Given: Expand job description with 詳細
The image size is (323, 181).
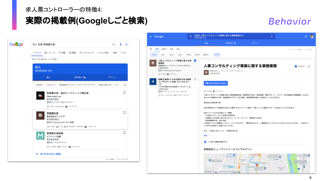Looking at the screenshot, I should click(207, 135).
